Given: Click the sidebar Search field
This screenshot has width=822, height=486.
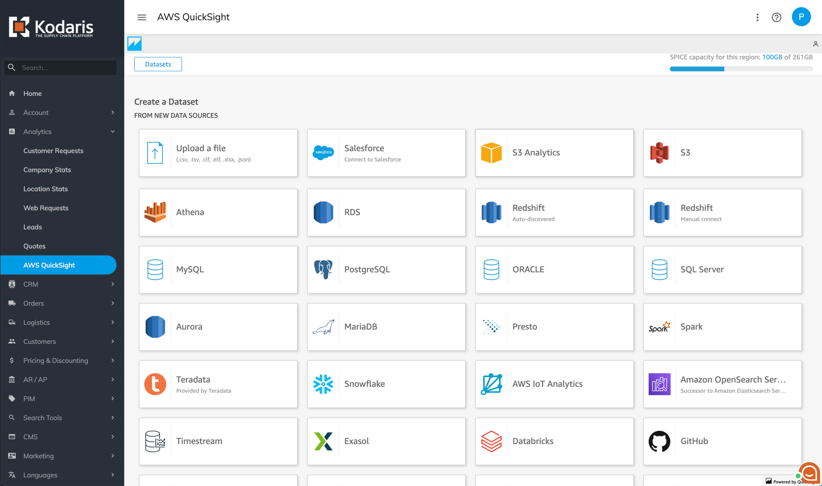Looking at the screenshot, I should (x=60, y=68).
